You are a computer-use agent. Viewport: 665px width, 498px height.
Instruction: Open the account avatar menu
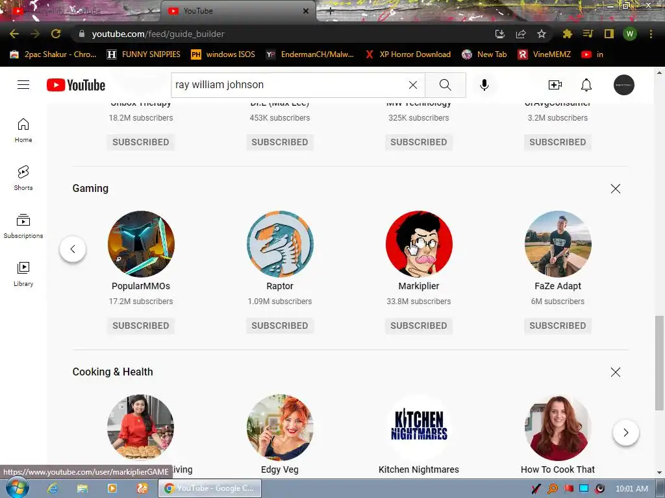click(x=624, y=85)
